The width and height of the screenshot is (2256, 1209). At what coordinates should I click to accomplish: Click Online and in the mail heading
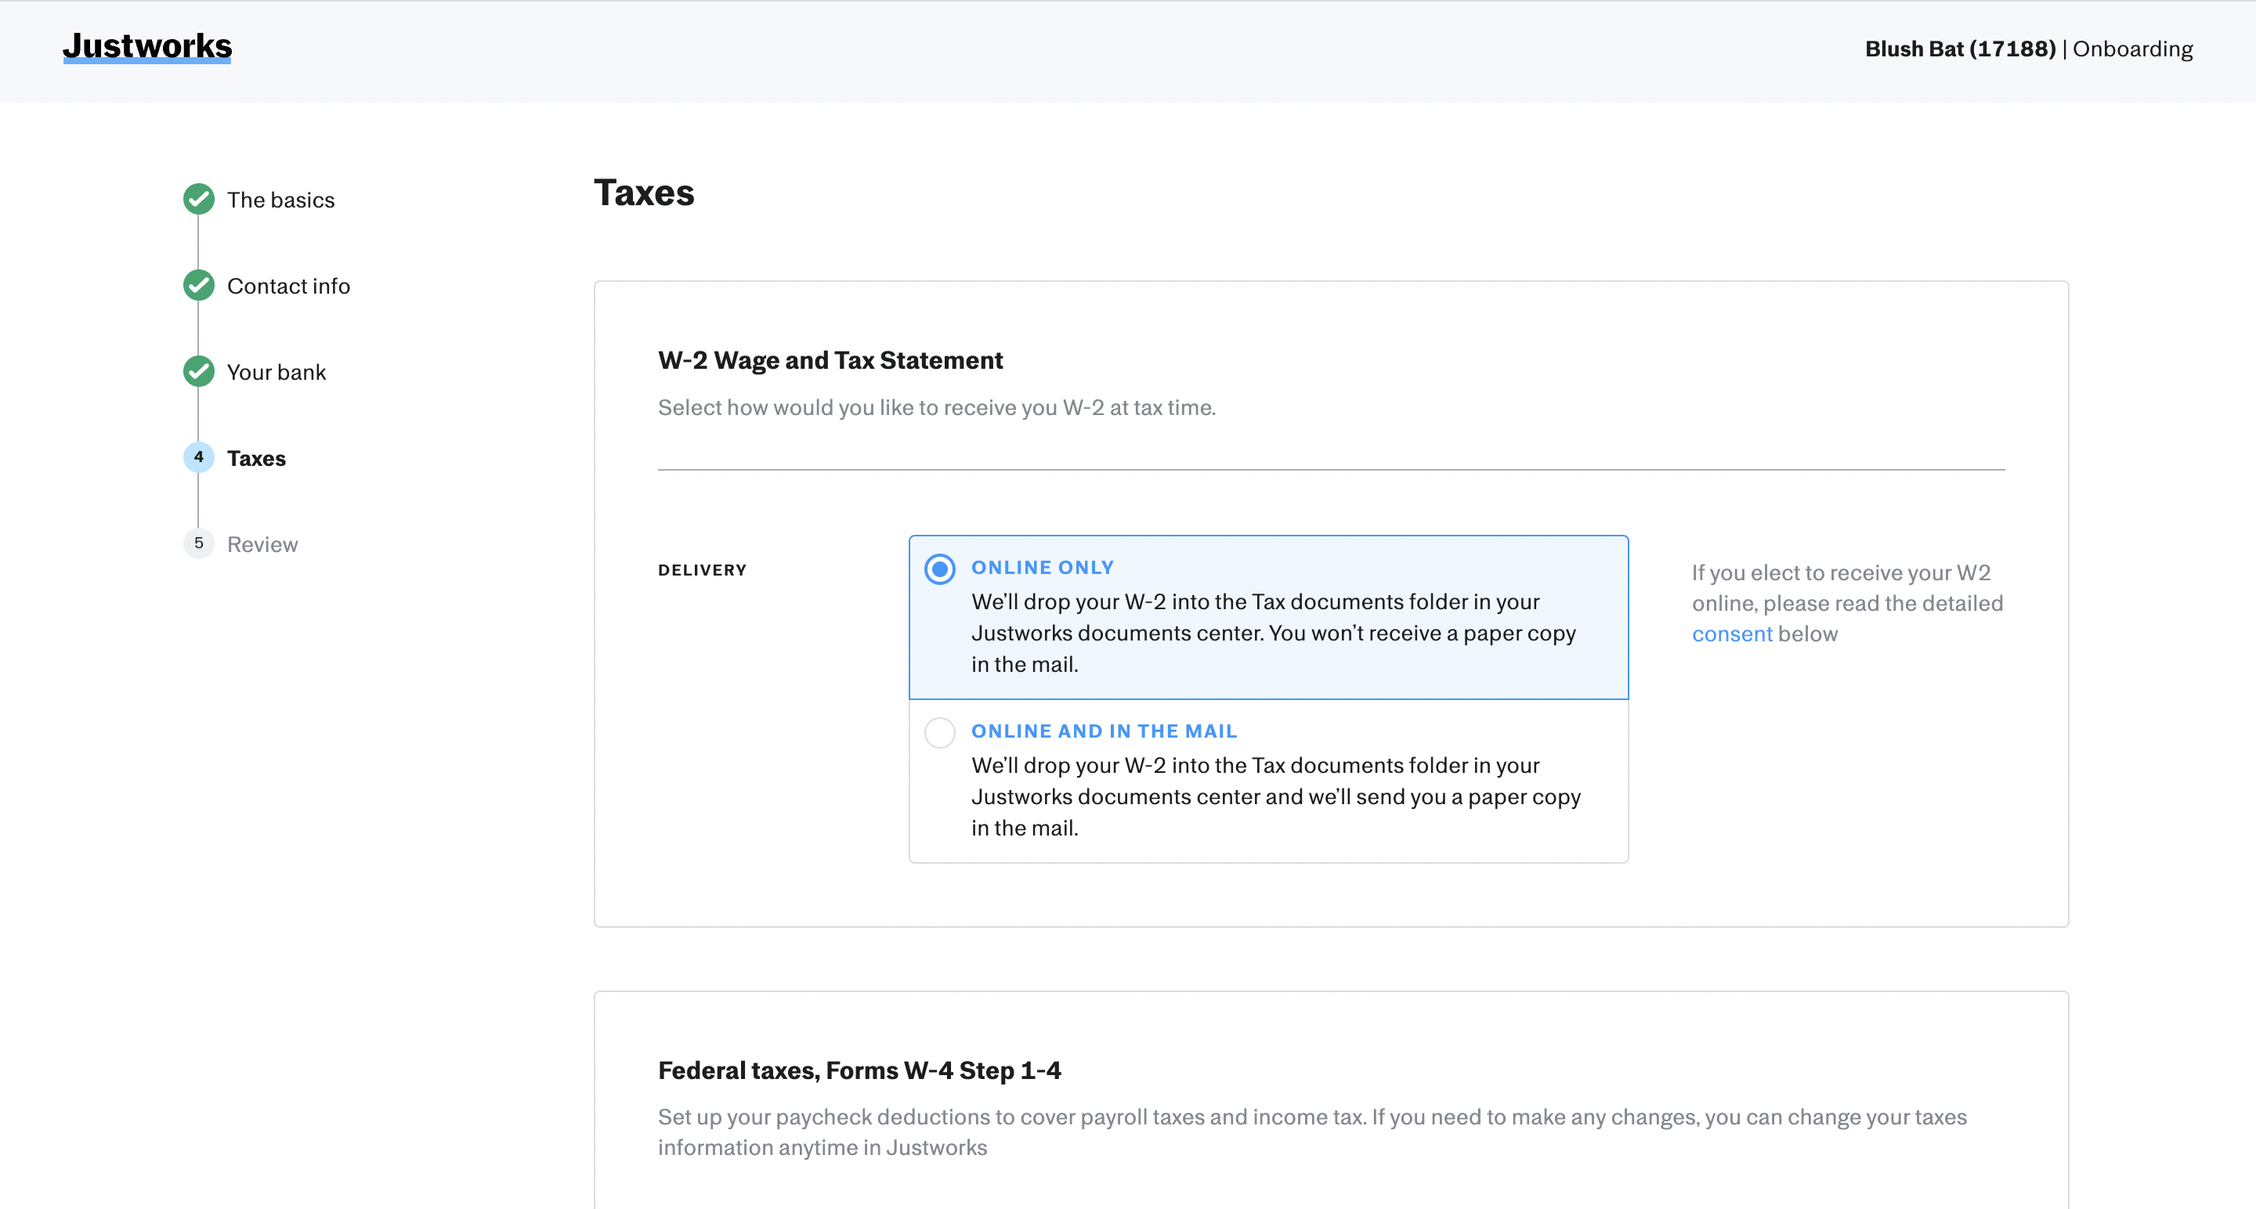tap(1104, 731)
